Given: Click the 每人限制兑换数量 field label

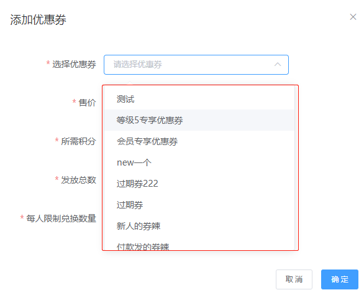Looking at the screenshot, I should 61,218.
